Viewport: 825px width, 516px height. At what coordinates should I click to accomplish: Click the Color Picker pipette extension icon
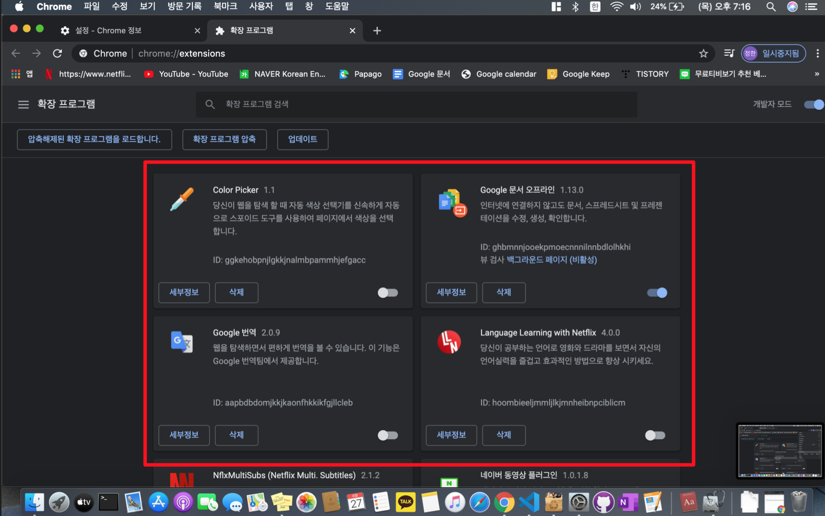[182, 199]
